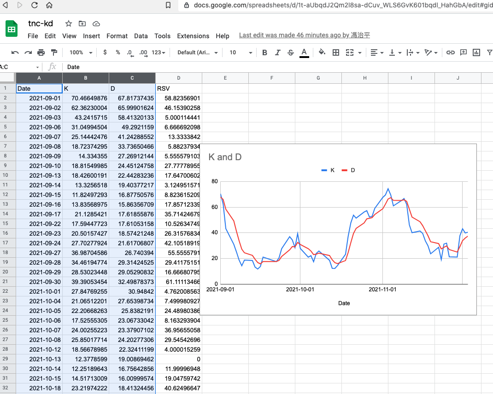
Task: Open the last edit history link
Action: [x=304, y=35]
